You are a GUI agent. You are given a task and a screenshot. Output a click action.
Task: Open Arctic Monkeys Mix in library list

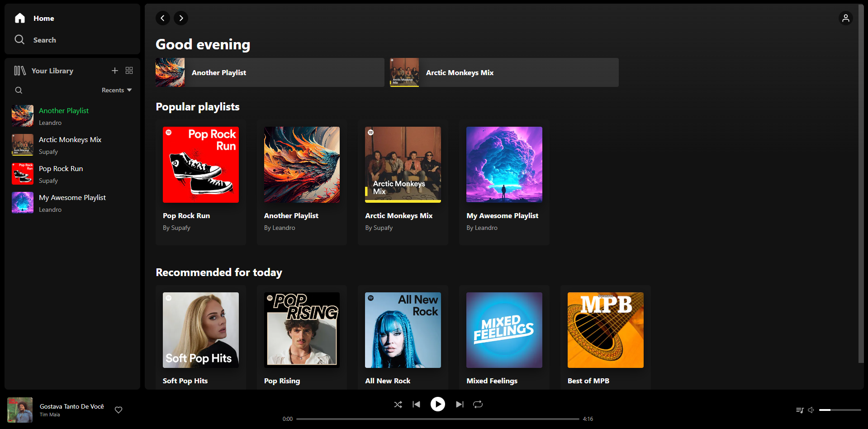tap(72, 145)
